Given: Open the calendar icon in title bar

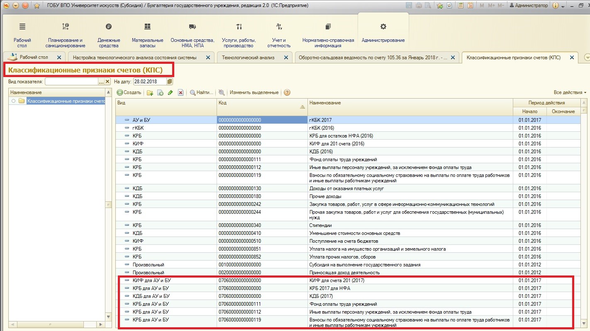Looking at the screenshot, I should (x=470, y=5).
